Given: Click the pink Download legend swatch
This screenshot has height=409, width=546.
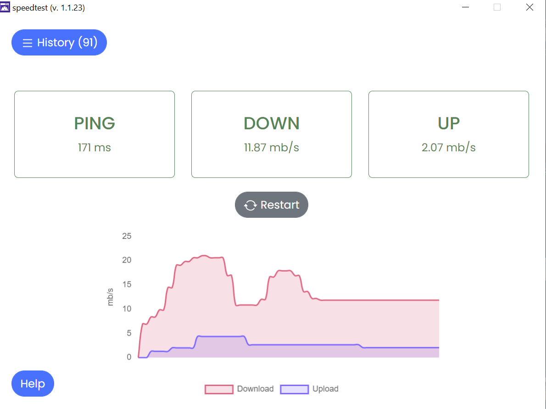Looking at the screenshot, I should tap(219, 389).
